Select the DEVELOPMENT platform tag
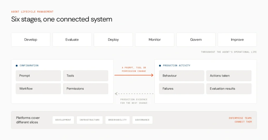The image size is (268, 140). coord(63,120)
